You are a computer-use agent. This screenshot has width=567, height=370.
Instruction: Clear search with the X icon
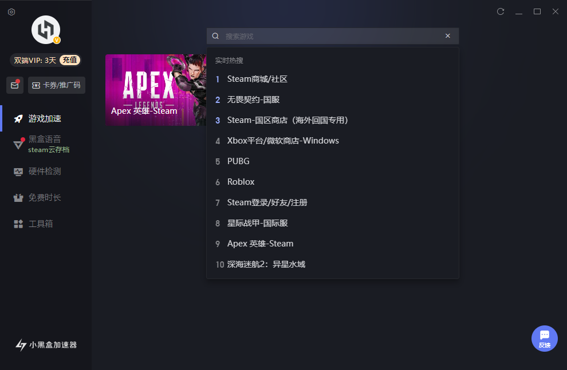[448, 35]
